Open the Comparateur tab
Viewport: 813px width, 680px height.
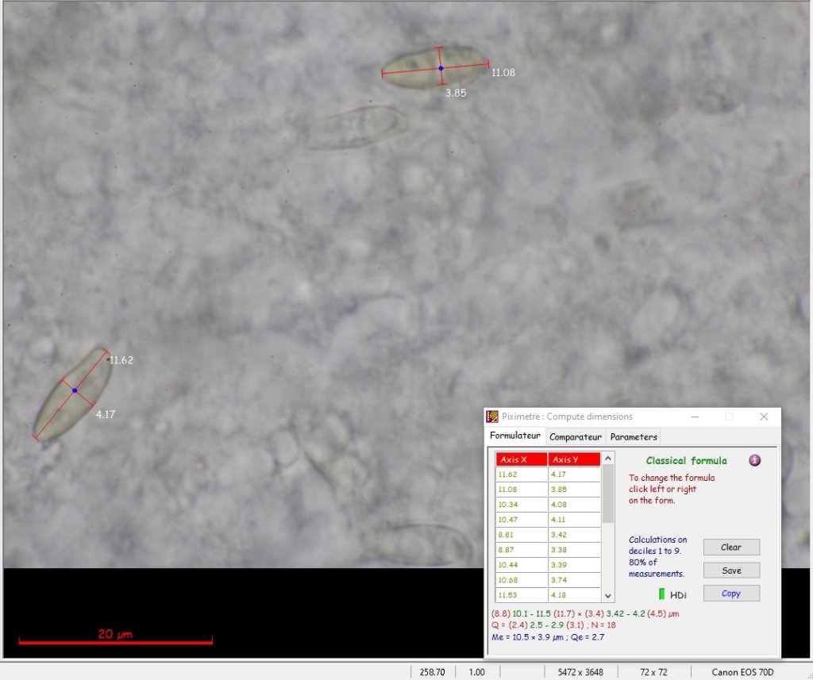tap(576, 436)
